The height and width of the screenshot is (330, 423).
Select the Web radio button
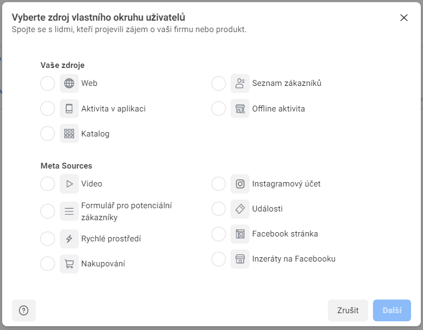click(48, 84)
